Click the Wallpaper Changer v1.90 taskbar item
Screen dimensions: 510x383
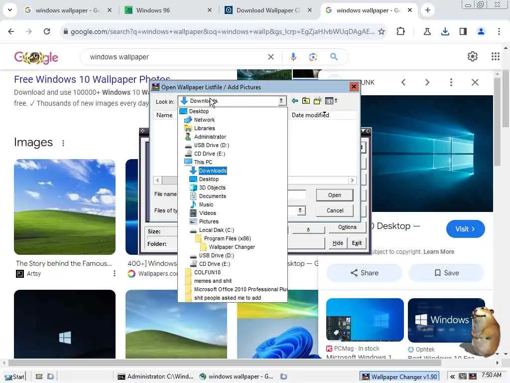[x=399, y=377]
